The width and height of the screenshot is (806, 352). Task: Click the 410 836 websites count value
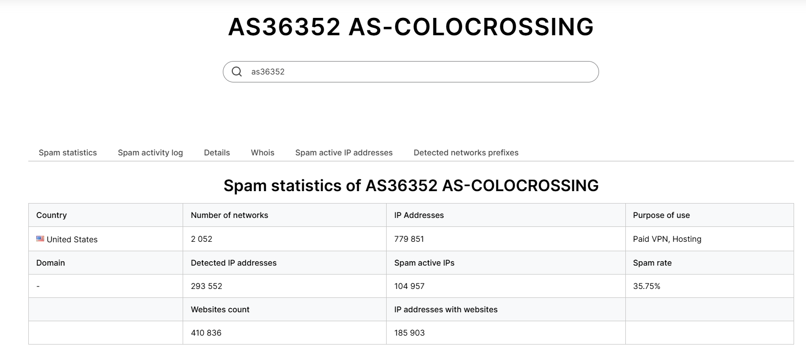(x=206, y=333)
